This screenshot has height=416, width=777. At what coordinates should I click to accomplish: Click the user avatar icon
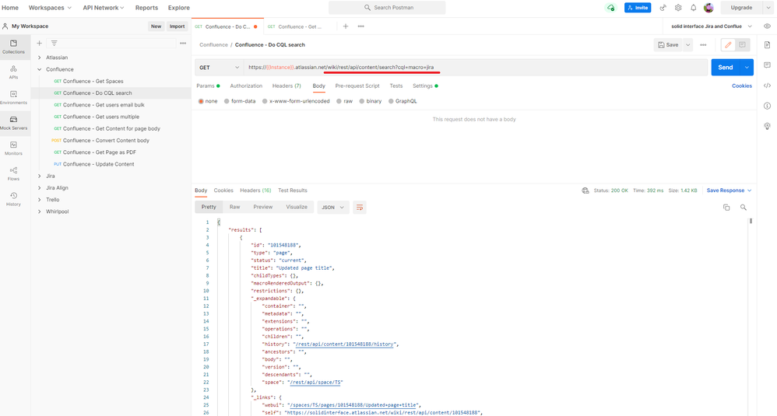708,8
